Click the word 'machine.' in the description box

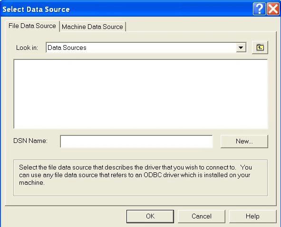tap(32, 183)
